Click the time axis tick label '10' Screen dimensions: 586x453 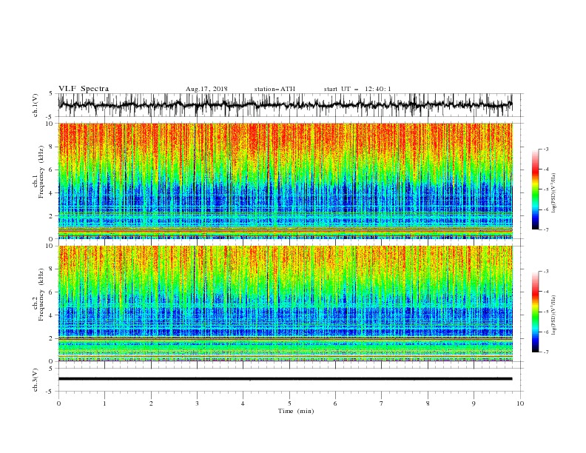520,403
